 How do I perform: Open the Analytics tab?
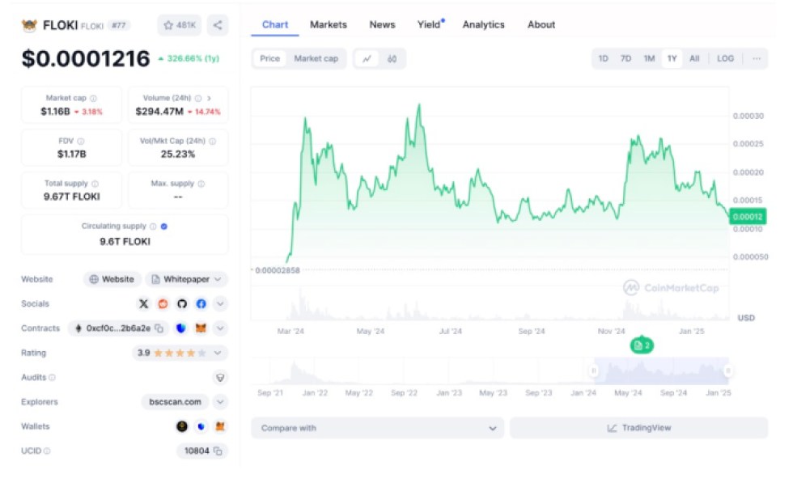[x=483, y=24]
